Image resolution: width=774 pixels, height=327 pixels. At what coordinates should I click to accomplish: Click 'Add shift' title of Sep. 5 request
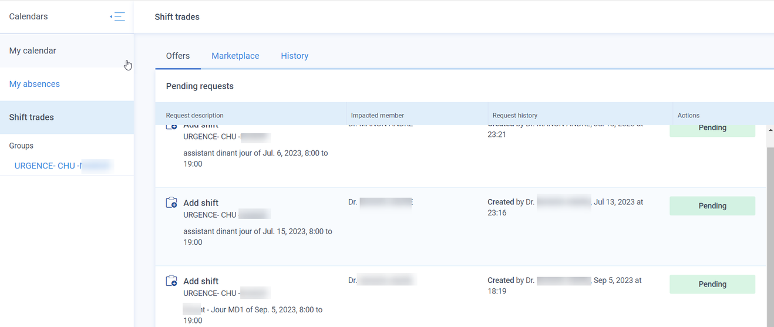click(201, 281)
